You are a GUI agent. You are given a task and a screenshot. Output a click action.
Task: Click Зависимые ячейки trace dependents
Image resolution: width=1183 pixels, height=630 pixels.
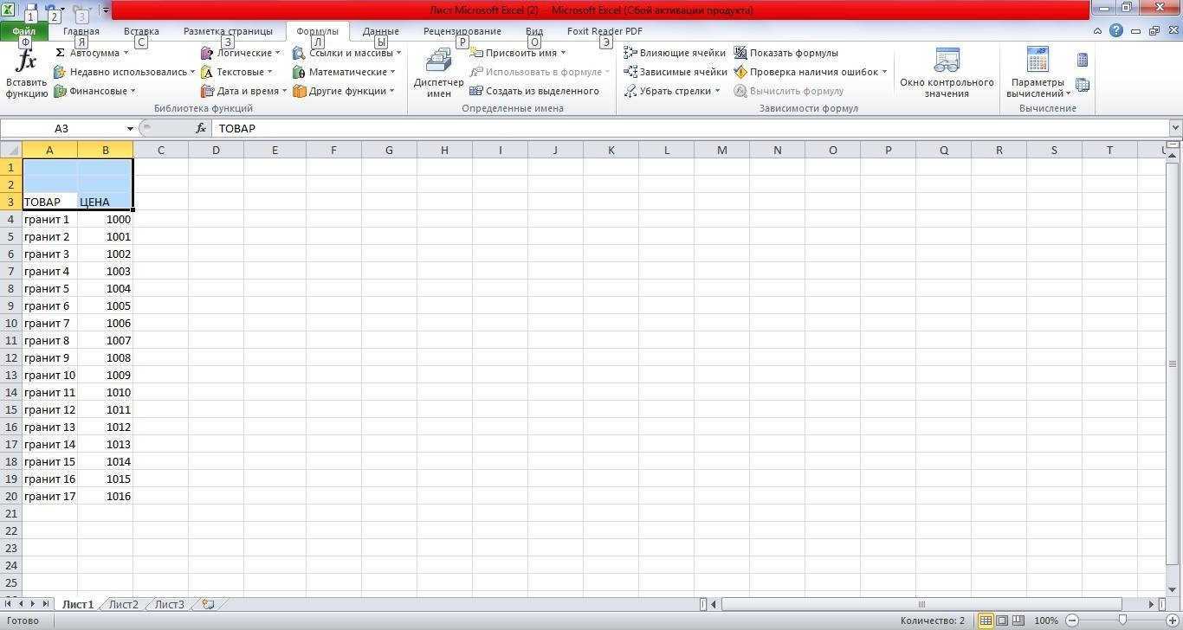(675, 72)
